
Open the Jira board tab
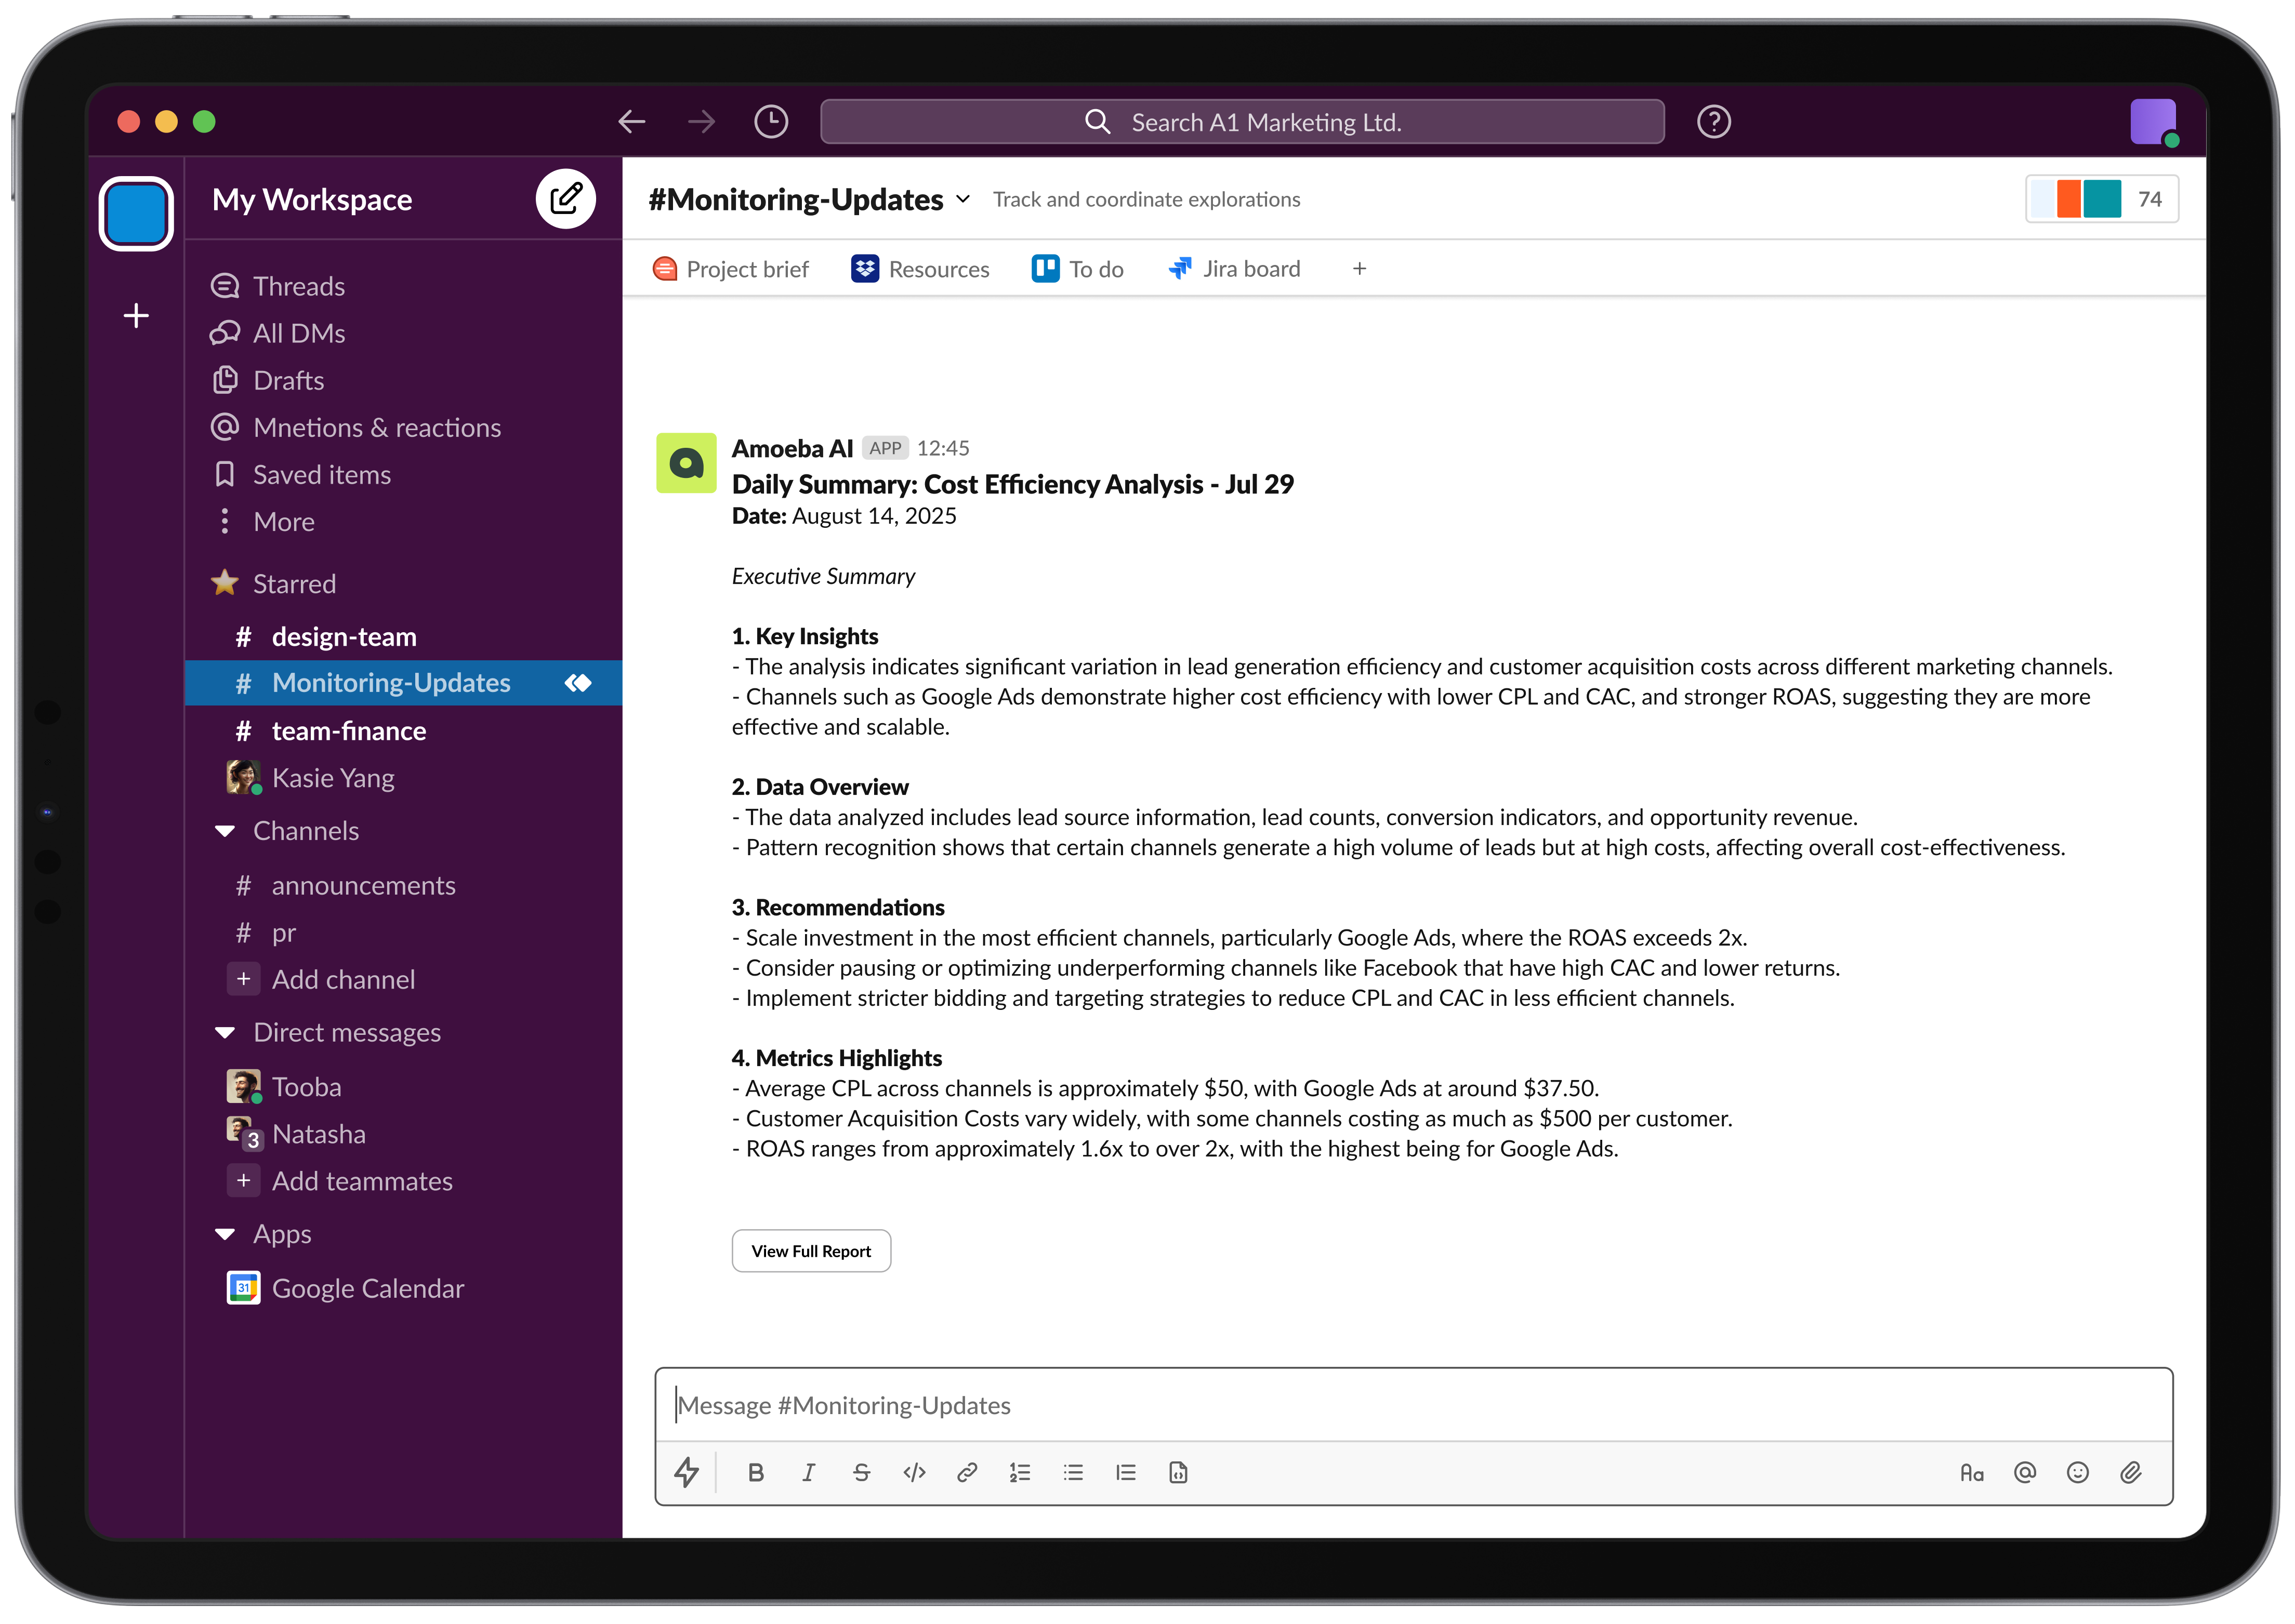1234,269
